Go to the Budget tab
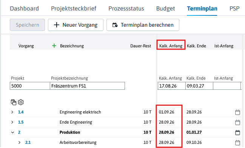The height and width of the screenshot is (148, 245). click(165, 8)
